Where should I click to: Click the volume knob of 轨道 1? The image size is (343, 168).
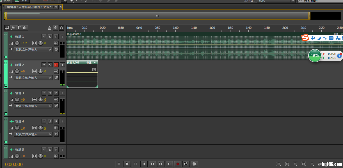(17, 43)
